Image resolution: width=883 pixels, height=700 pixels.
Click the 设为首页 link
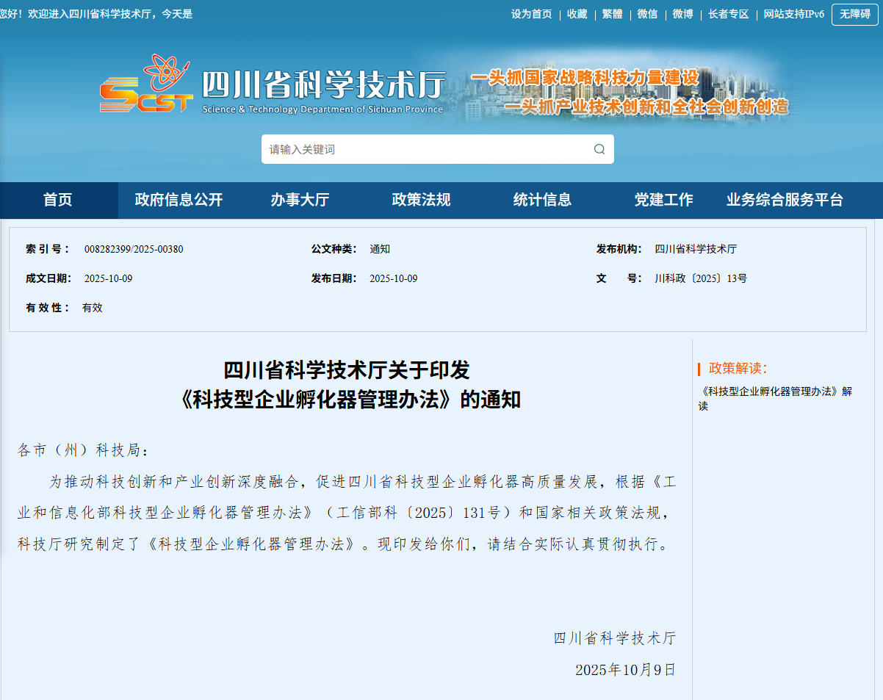tap(531, 14)
